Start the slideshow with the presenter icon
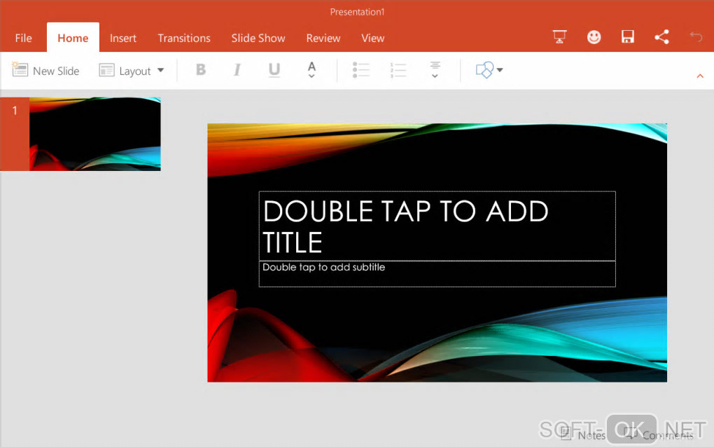The height and width of the screenshot is (447, 714). [559, 38]
